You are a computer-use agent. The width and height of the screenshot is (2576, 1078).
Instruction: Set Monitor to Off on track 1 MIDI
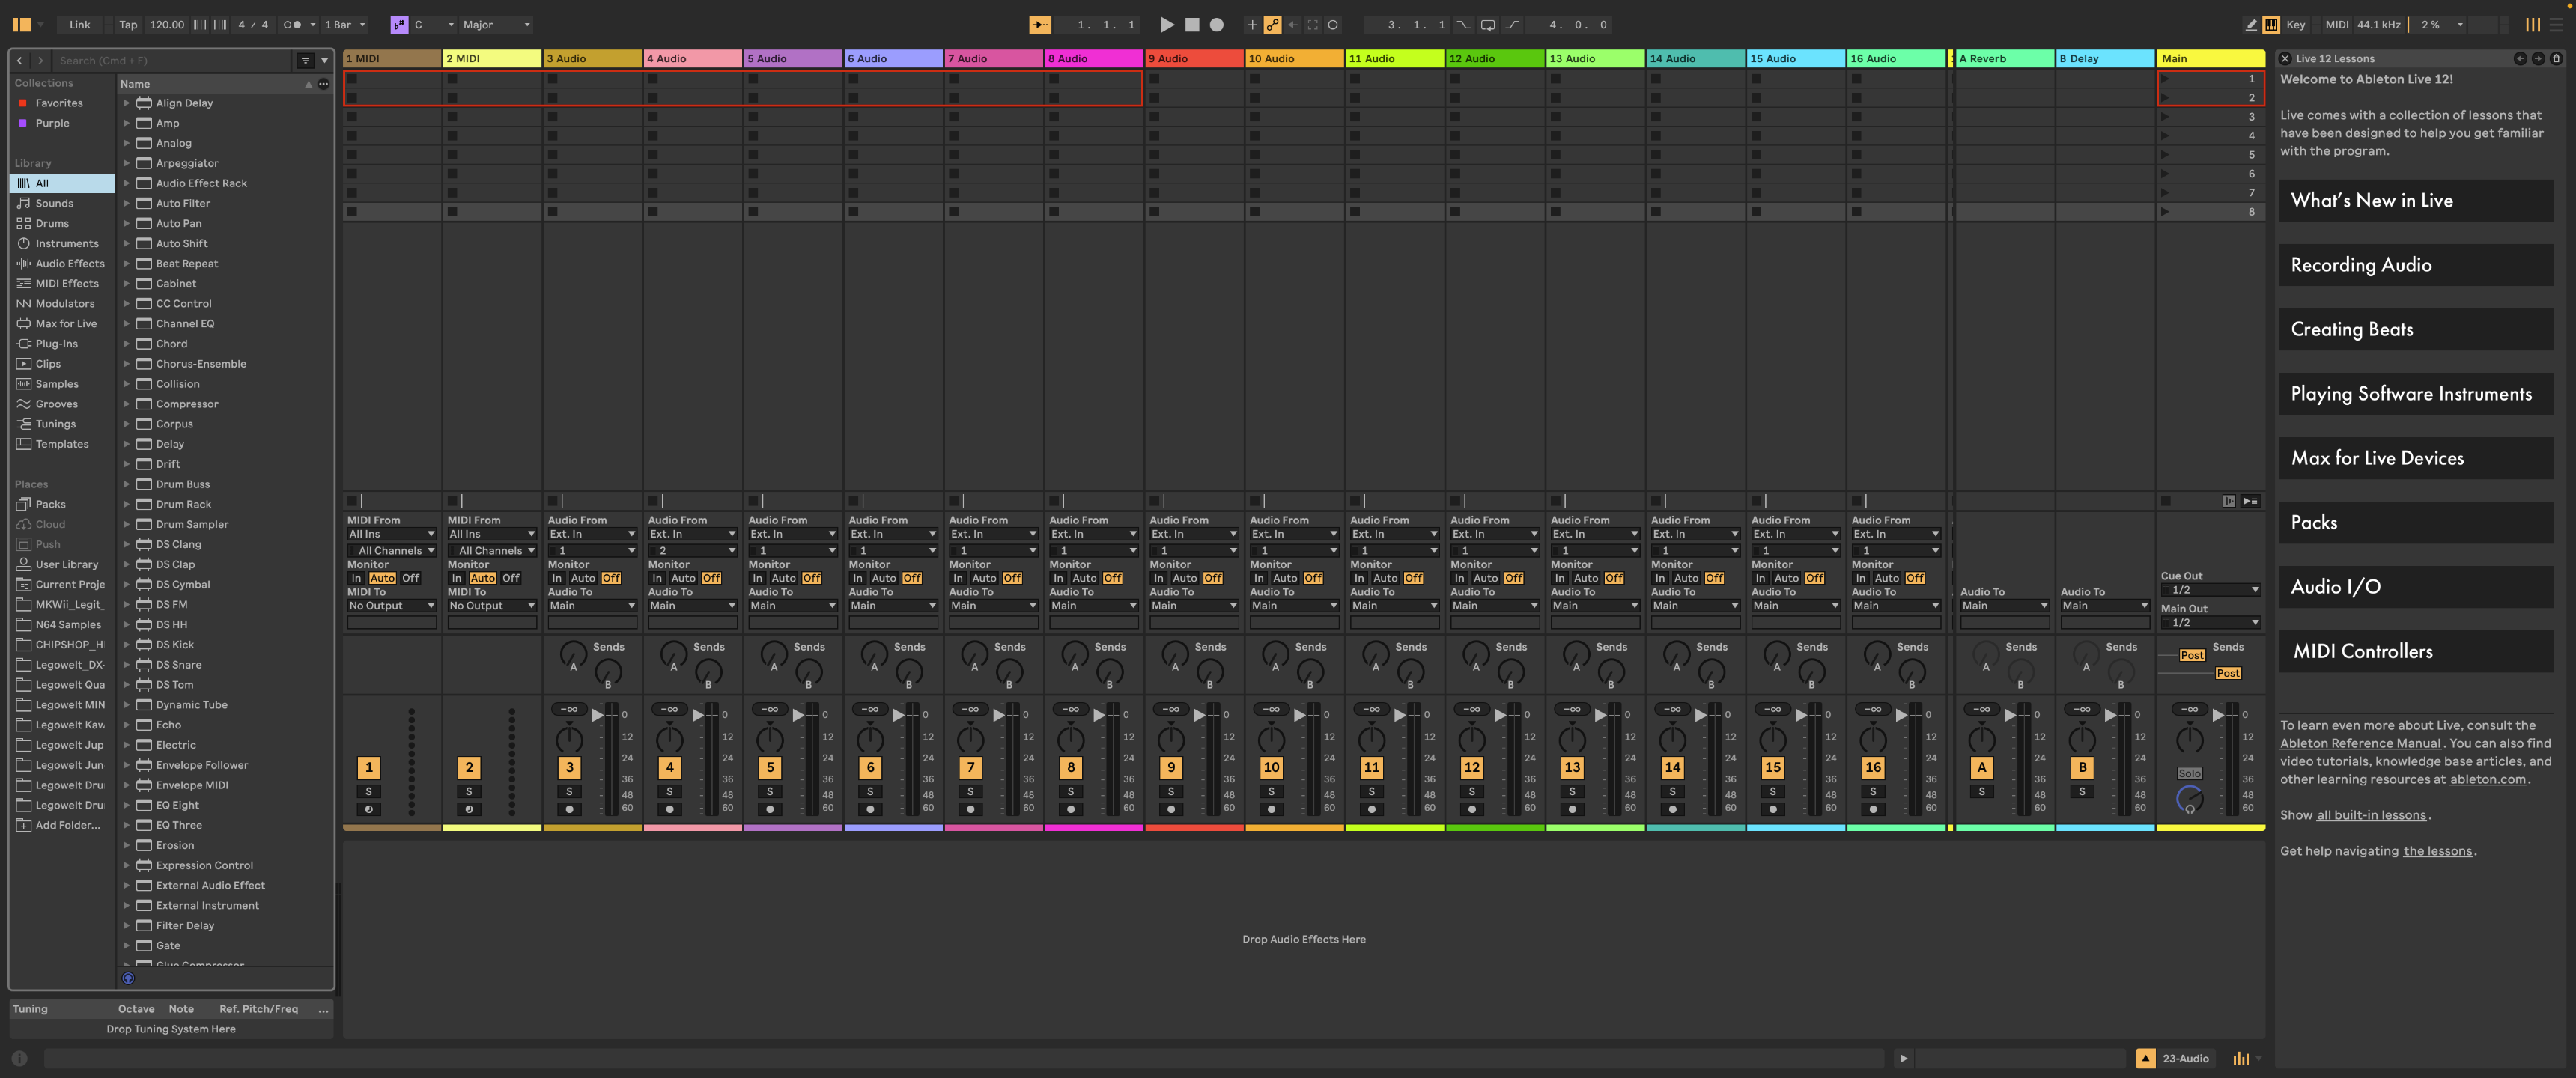[411, 578]
